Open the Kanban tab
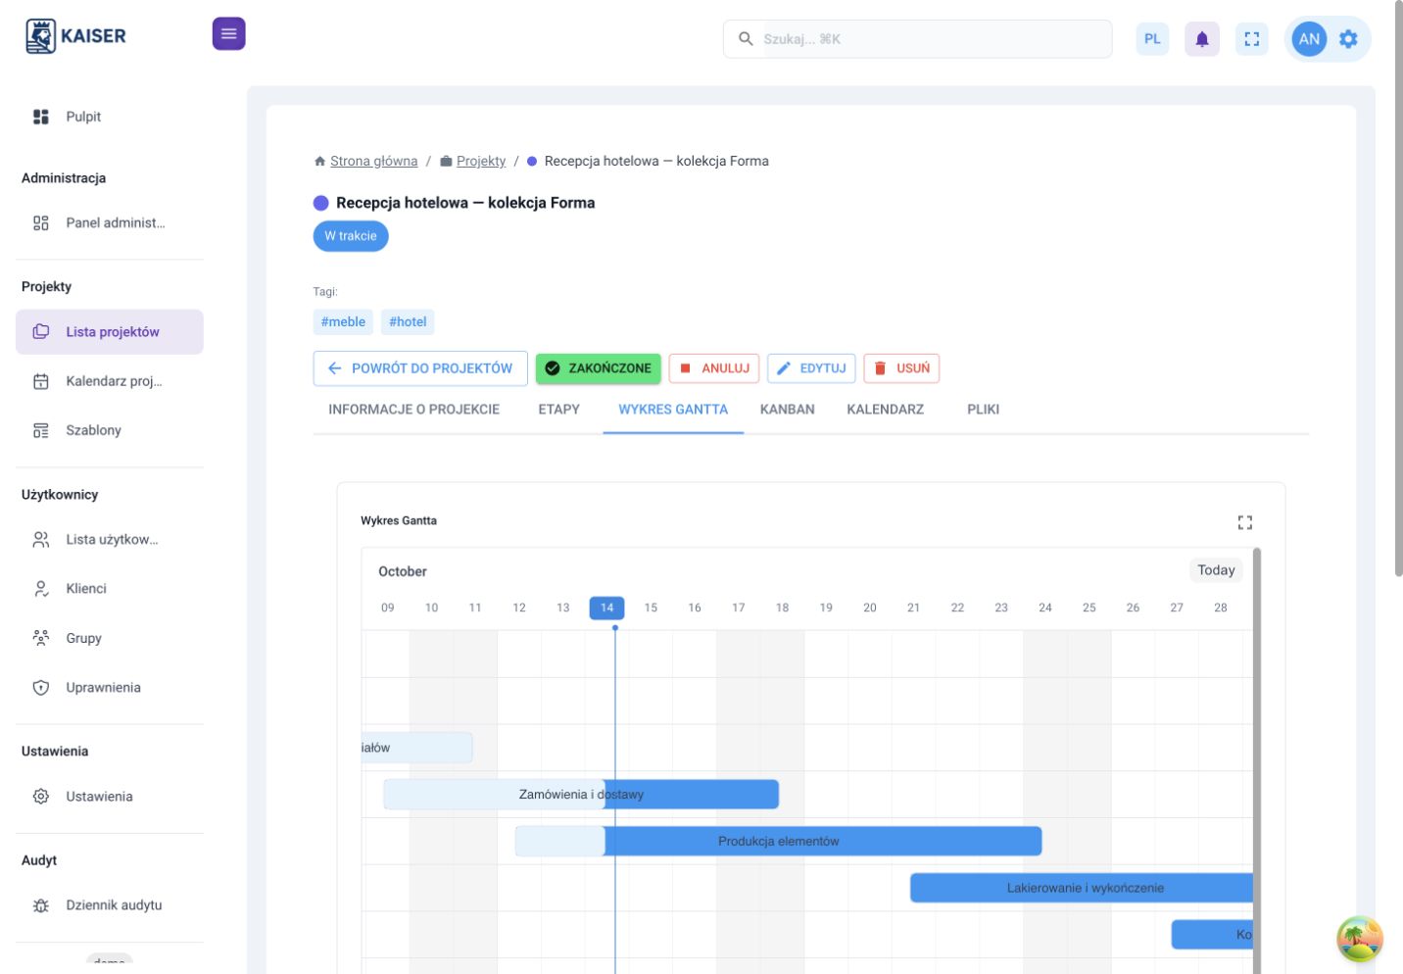Image resolution: width=1403 pixels, height=974 pixels. tap(787, 410)
